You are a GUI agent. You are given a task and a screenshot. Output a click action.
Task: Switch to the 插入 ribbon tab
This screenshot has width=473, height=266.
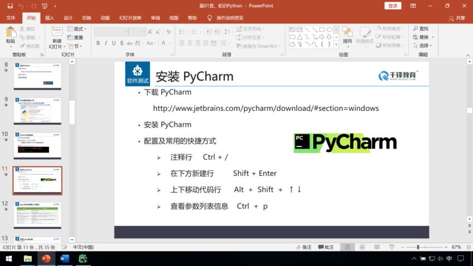point(50,18)
